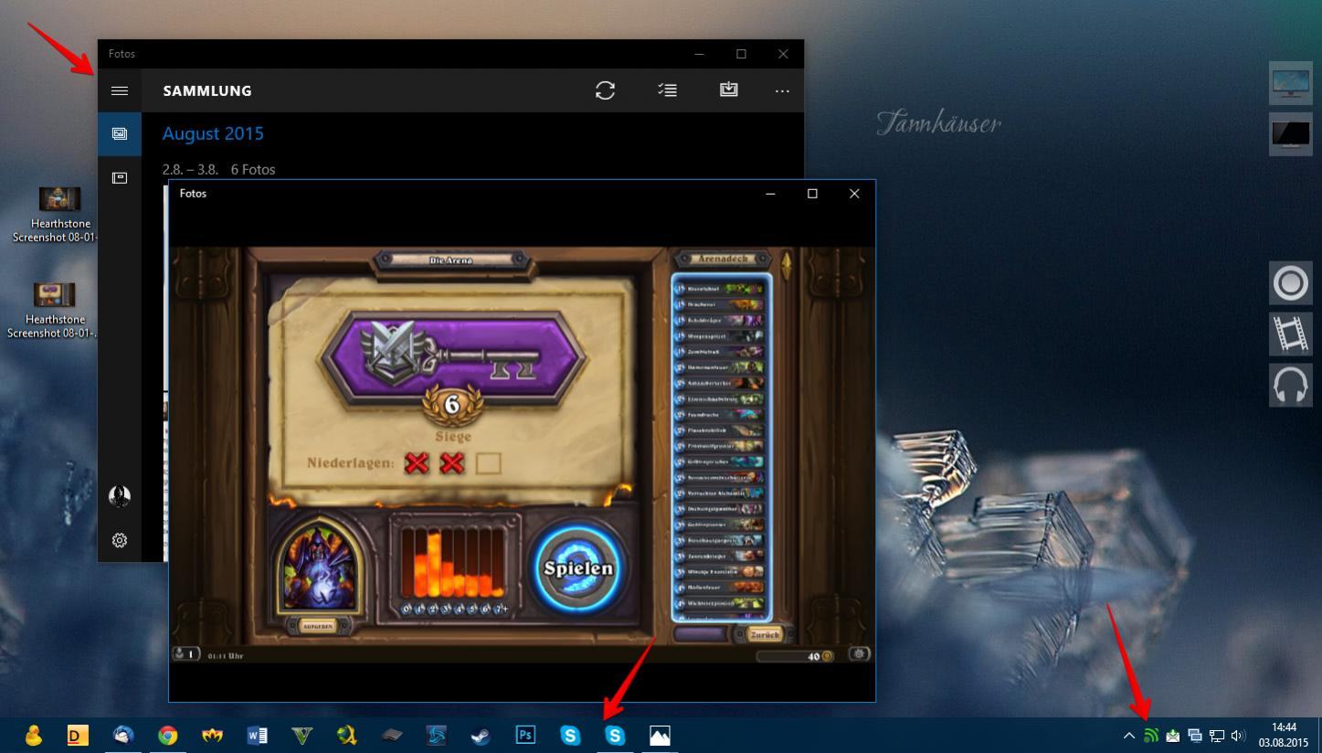Click the green wireless signal tray icon
Viewport: 1322px width, 753px height.
click(1151, 736)
